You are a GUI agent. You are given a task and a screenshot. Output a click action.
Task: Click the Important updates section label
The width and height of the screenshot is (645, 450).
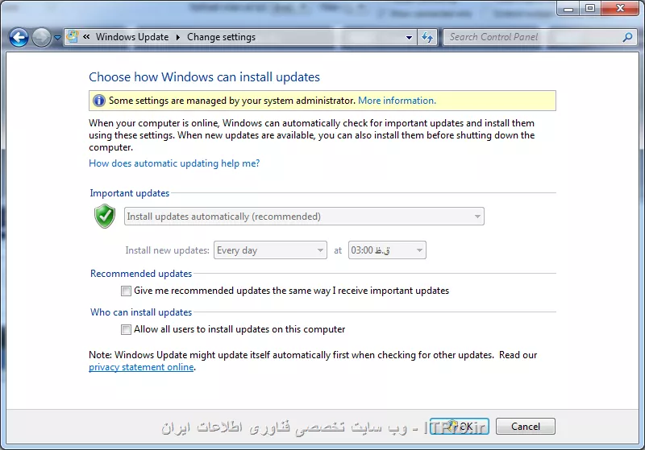point(130,193)
